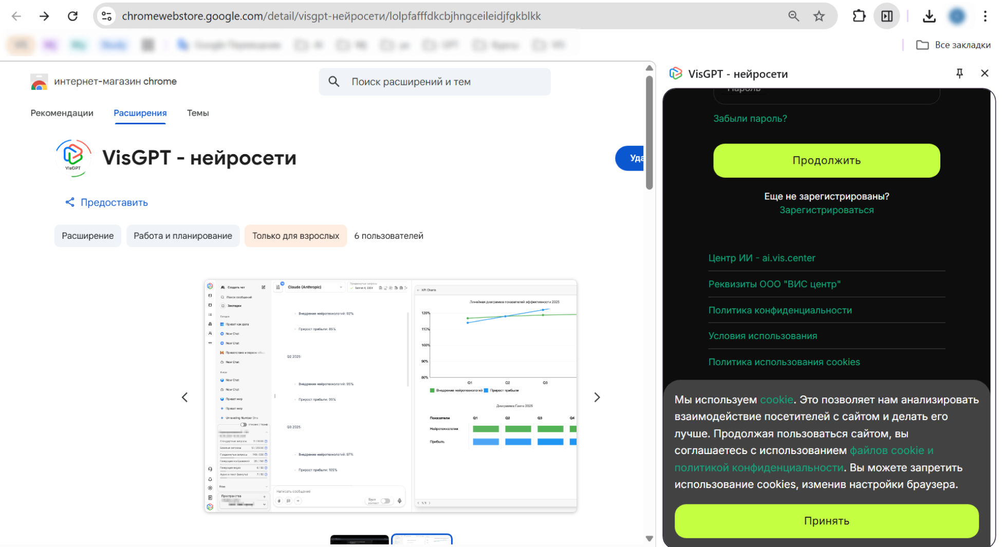The height and width of the screenshot is (547, 1002).
Task: Switch to the Расширения tab
Action: coord(140,113)
